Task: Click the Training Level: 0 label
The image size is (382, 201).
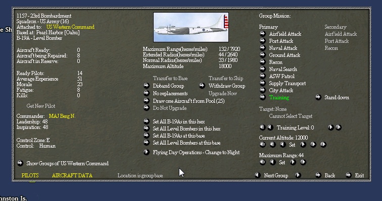Action: coord(295,127)
